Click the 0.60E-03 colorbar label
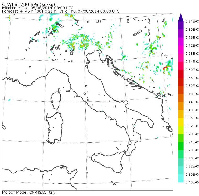This screenshot has width=199, height=196. point(192,70)
